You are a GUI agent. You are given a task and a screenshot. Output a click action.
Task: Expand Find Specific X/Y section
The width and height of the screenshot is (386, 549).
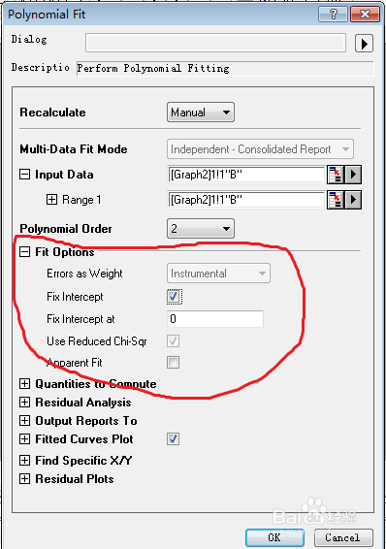[x=24, y=461]
